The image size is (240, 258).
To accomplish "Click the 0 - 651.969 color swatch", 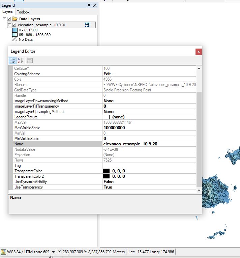I will (x=15, y=30).
